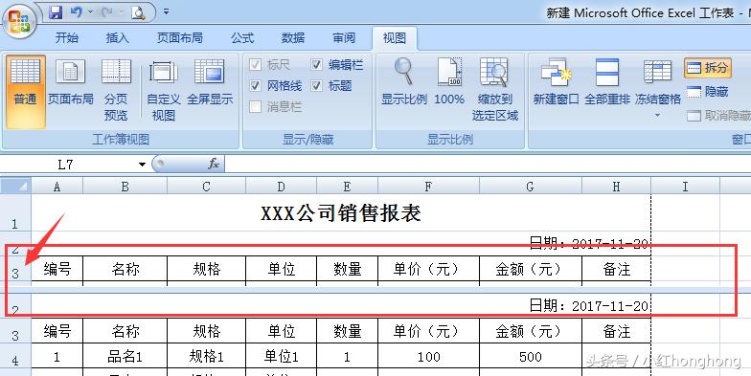Select column I header

pos(686,186)
